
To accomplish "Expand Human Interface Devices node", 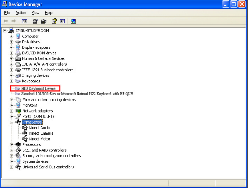I will coord(11,59).
